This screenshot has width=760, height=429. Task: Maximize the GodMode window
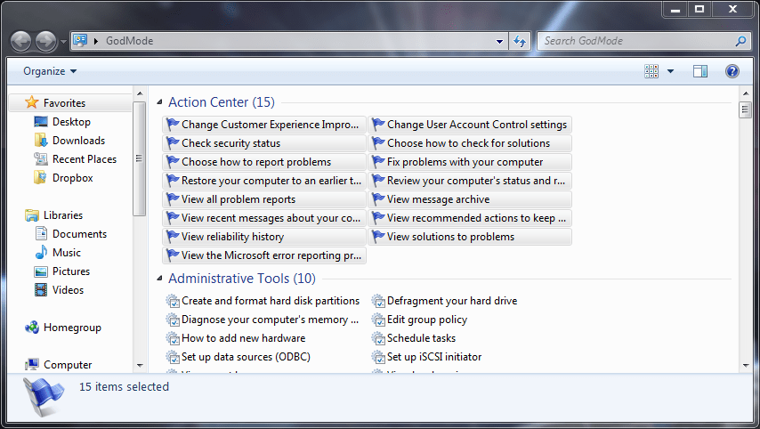point(699,9)
